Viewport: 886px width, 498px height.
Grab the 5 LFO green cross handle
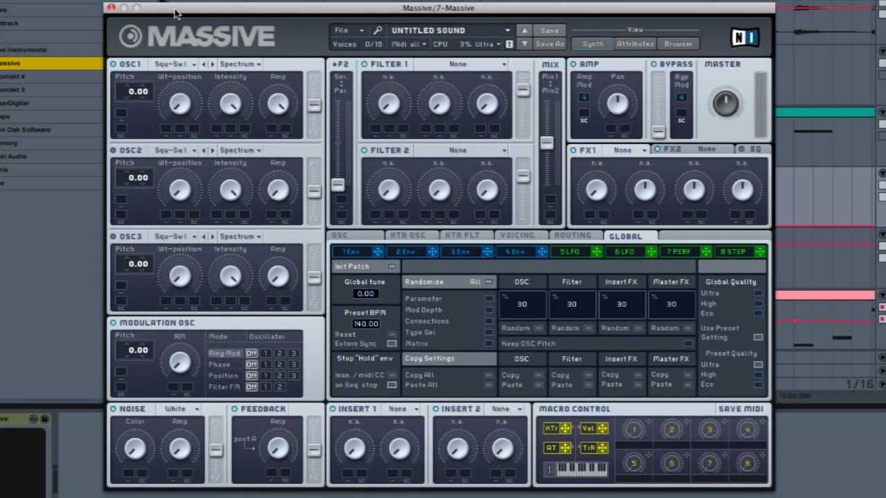click(596, 252)
